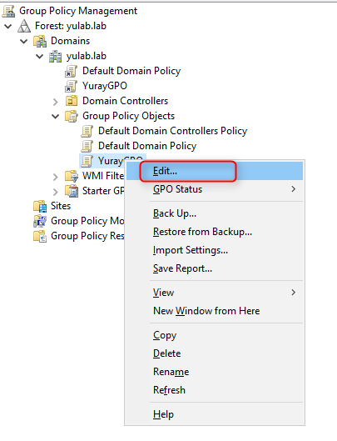Click the Sites folder icon
Viewport: 337px width, 441px height.
click(x=40, y=206)
